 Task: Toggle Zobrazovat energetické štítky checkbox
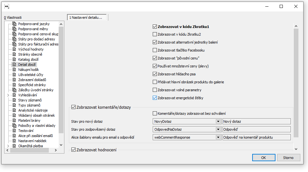155,98
